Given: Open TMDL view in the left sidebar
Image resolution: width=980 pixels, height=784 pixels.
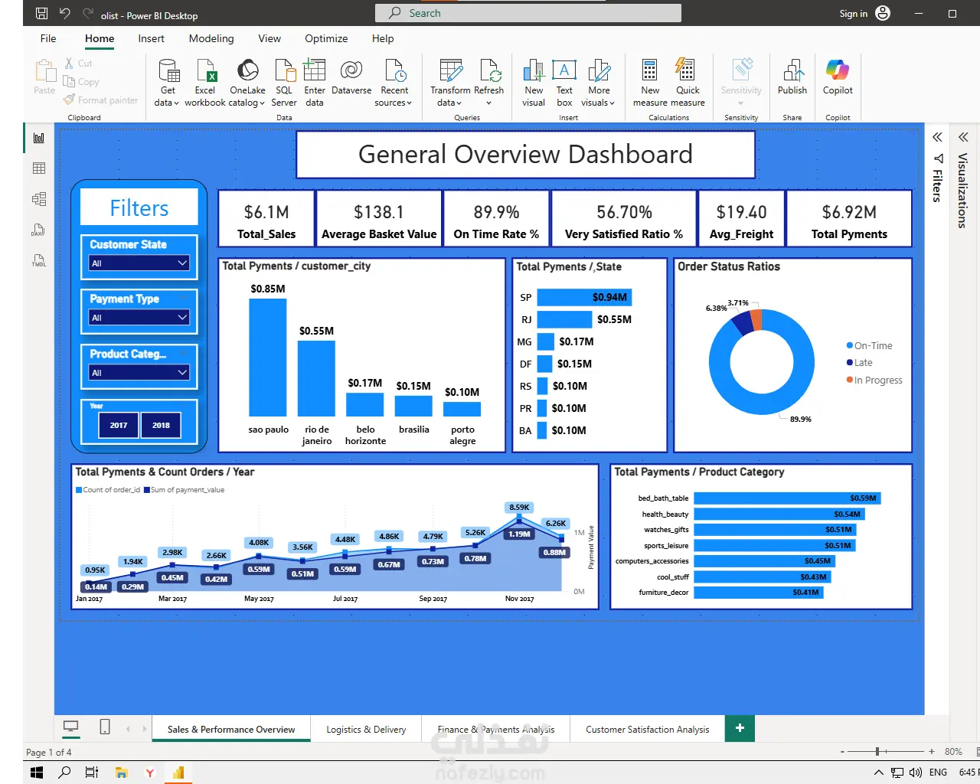Looking at the screenshot, I should pos(39,260).
